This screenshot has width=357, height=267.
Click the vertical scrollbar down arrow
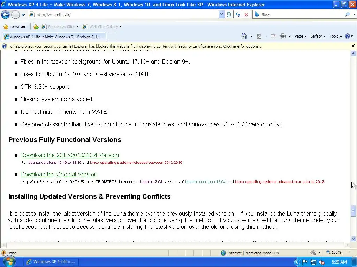354,239
